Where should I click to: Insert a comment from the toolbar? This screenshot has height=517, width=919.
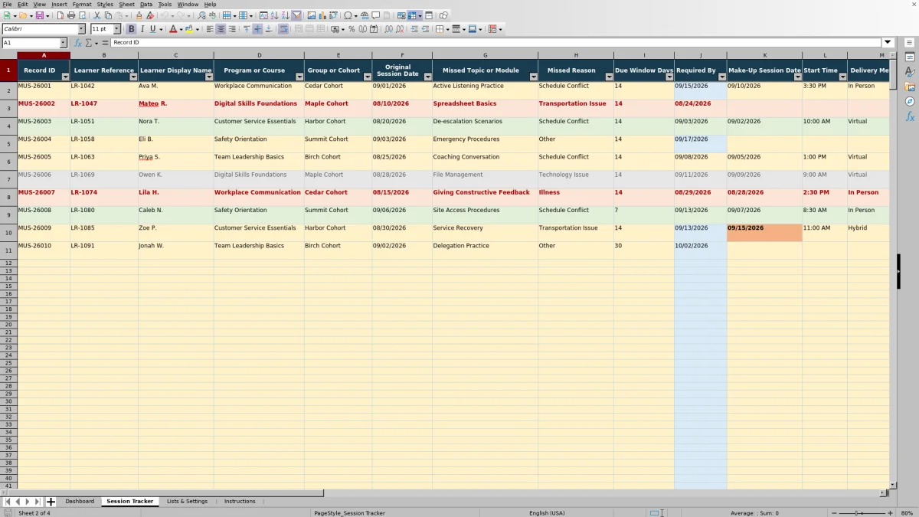[376, 15]
